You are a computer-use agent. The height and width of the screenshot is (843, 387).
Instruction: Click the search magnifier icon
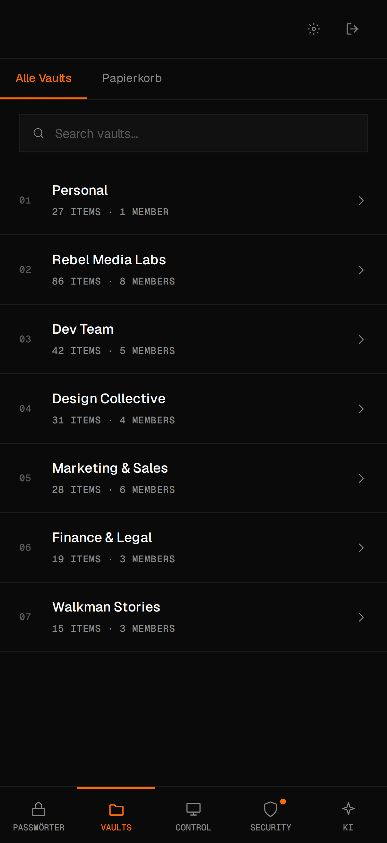tap(39, 133)
